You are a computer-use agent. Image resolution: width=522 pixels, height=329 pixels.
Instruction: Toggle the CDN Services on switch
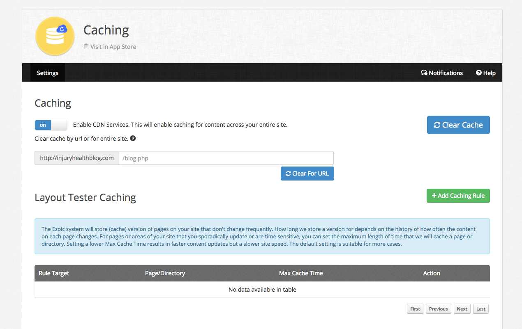pos(51,125)
